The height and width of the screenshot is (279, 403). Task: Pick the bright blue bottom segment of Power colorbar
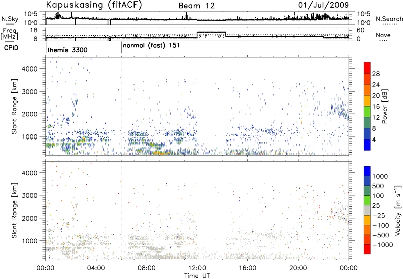[367, 145]
